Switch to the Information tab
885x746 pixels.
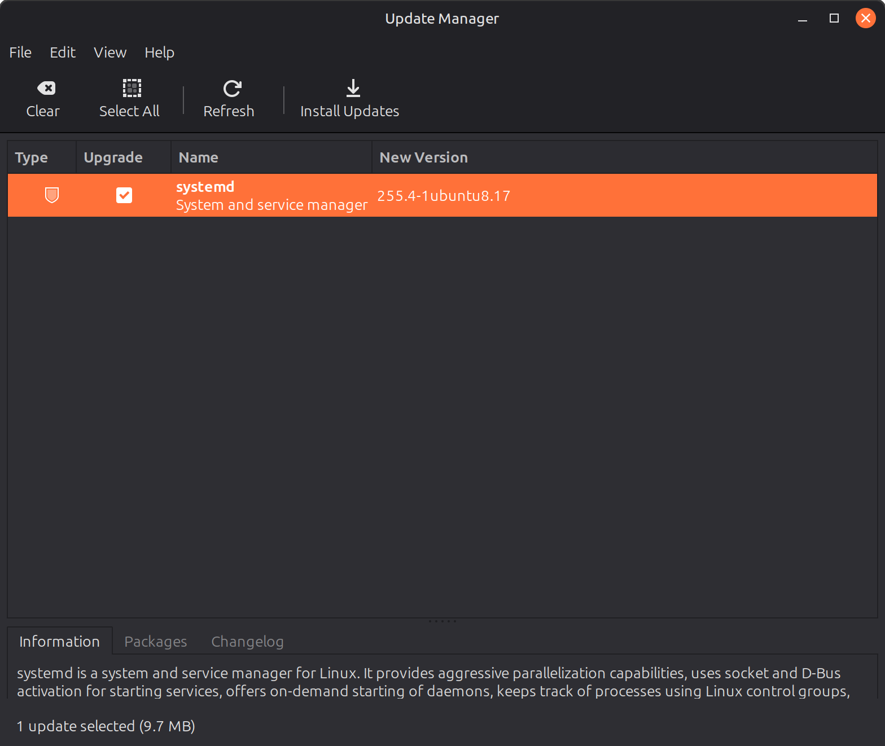point(60,642)
